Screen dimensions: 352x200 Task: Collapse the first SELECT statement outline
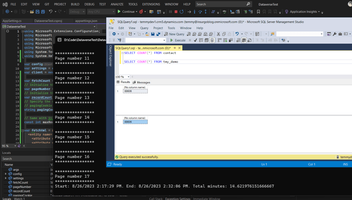click(x=122, y=53)
